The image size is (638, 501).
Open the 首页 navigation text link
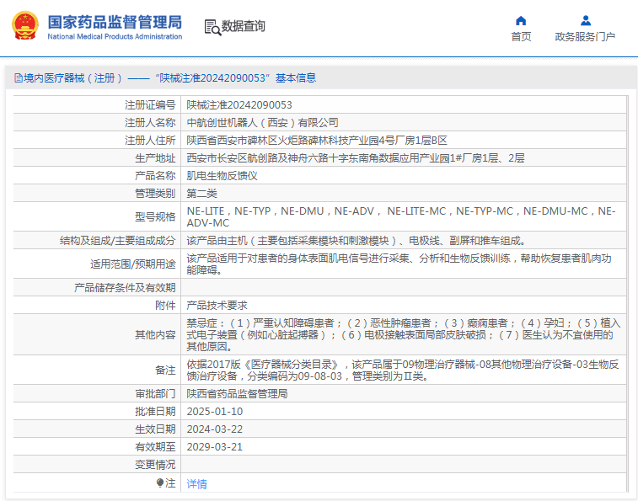pos(521,37)
